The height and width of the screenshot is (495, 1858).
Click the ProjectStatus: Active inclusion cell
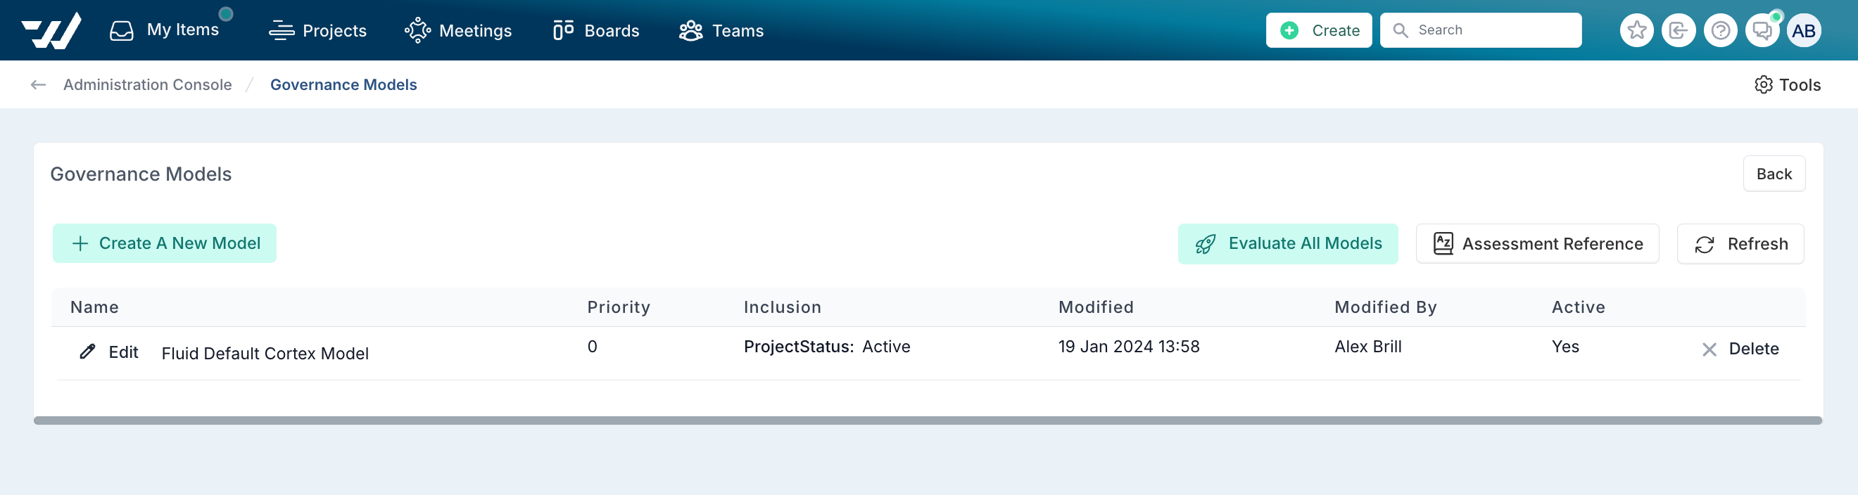point(826,347)
